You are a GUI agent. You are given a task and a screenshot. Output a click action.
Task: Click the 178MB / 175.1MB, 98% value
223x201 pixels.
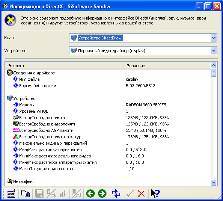(x=147, y=137)
